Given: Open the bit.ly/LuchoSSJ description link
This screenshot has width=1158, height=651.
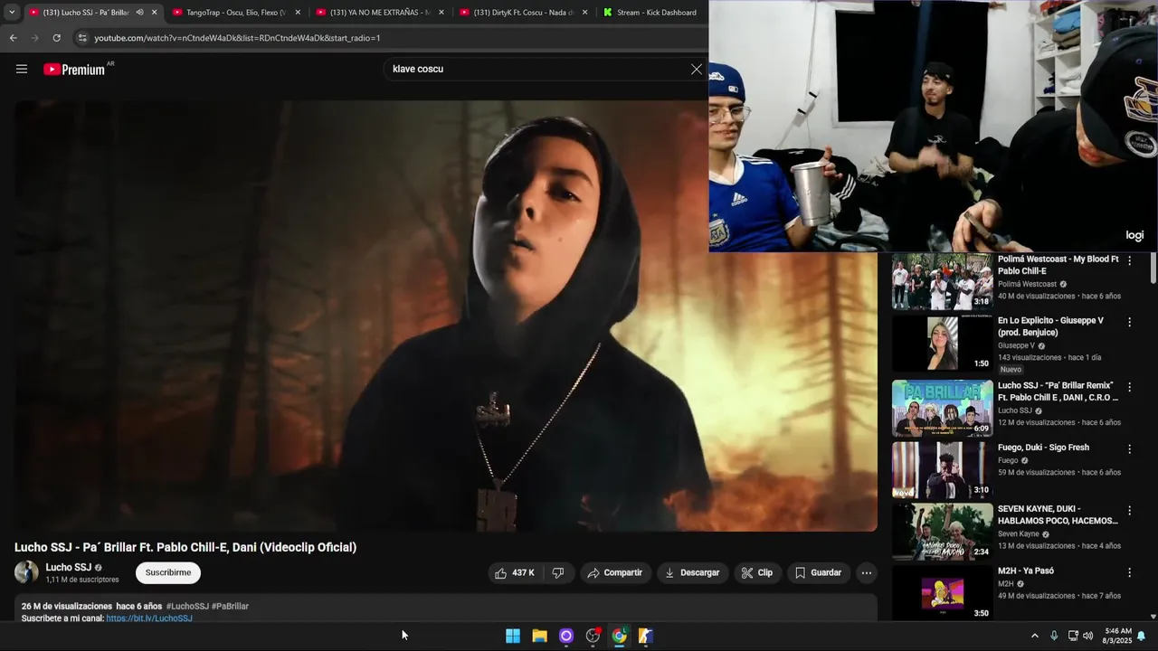Looking at the screenshot, I should [x=149, y=618].
